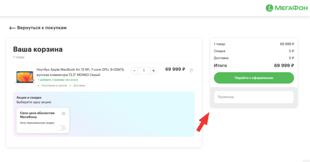Click the back arrow icon
This screenshot has height=162, width=310.
coord(12,28)
